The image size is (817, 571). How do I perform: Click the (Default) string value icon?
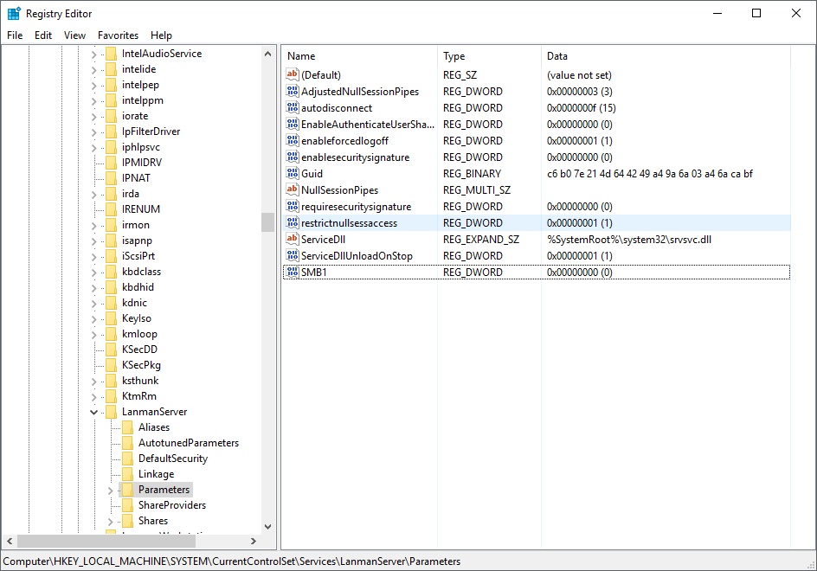pos(292,75)
